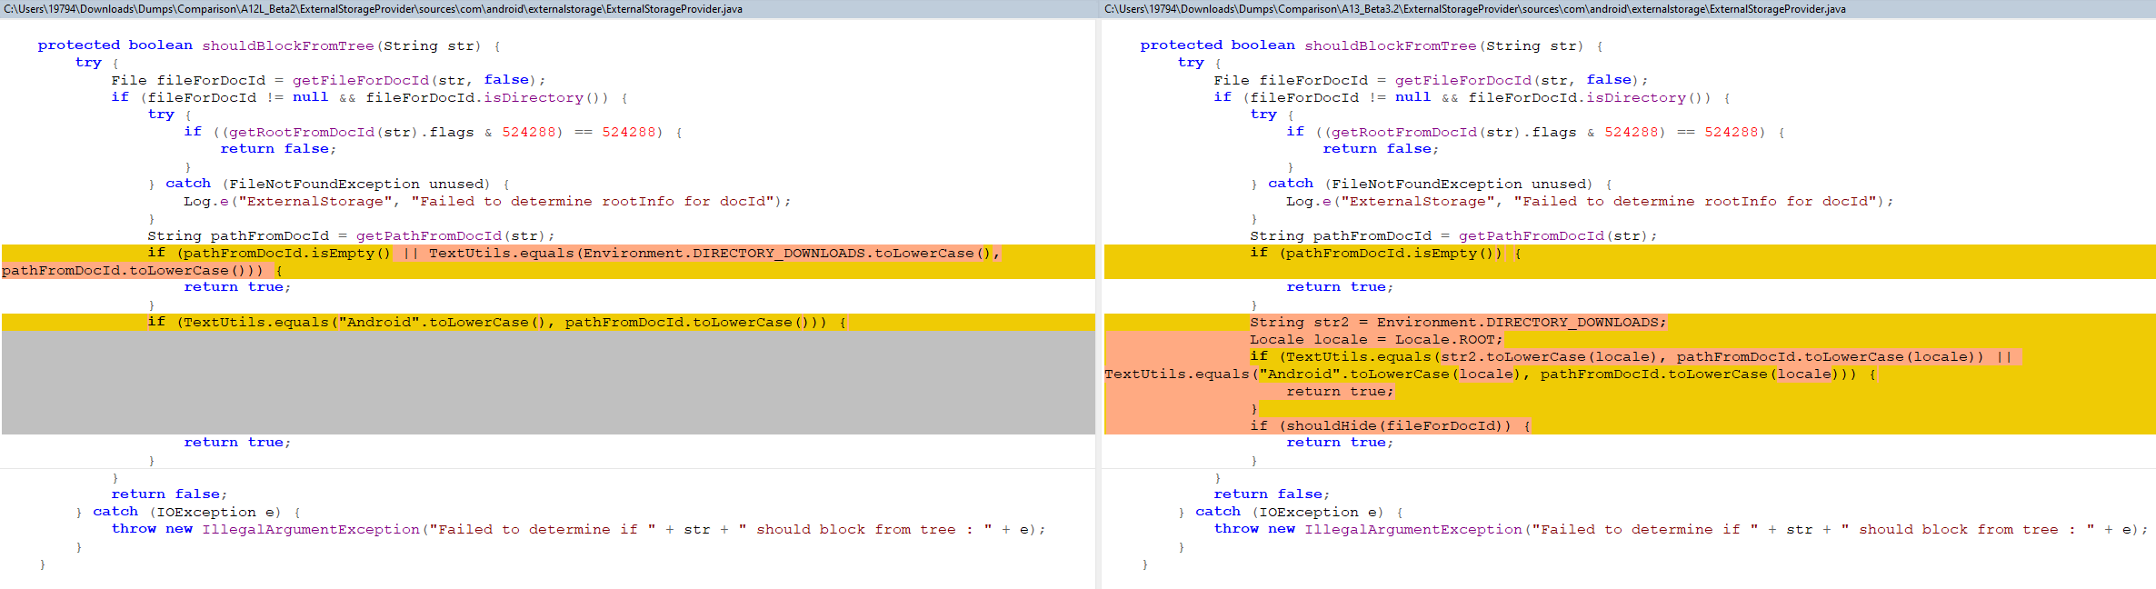Click left highlighted "pathFromDocId.isEmpty() || TextUtils.equals(Environment.DIRECTORY_DOWNLOADS" line
2156x589 pixels.
(x=574, y=253)
